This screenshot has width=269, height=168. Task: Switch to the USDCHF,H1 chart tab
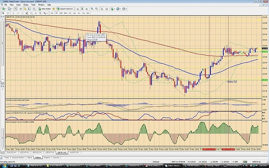pos(25,152)
